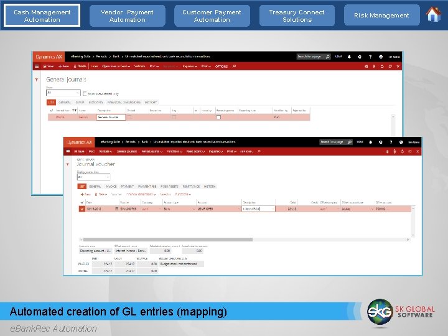The height and width of the screenshot is (336, 448).
Task: Edit Description field in voucher row
Action: point(258,209)
